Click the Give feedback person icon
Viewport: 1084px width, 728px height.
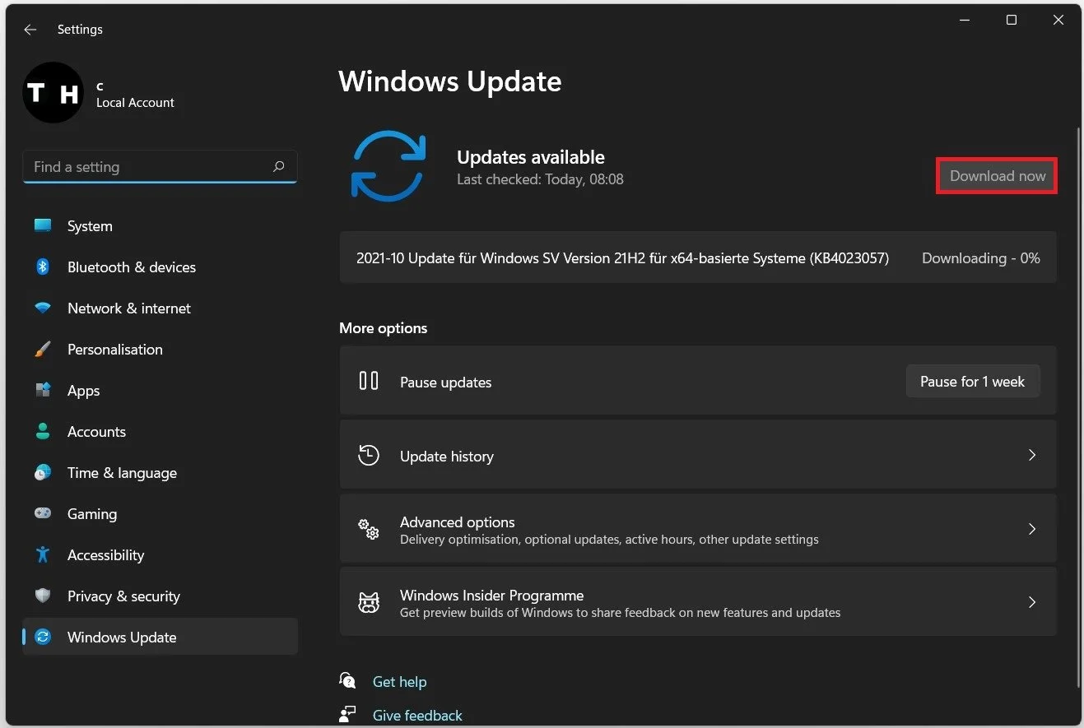[347, 714]
